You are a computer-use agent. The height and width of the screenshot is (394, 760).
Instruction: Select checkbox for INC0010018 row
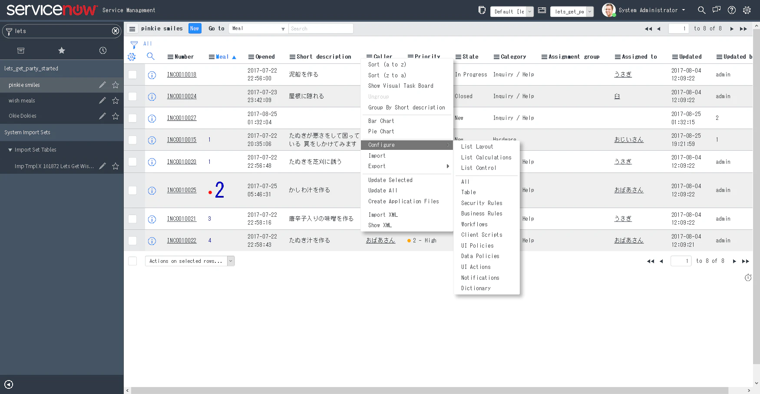tap(132, 75)
